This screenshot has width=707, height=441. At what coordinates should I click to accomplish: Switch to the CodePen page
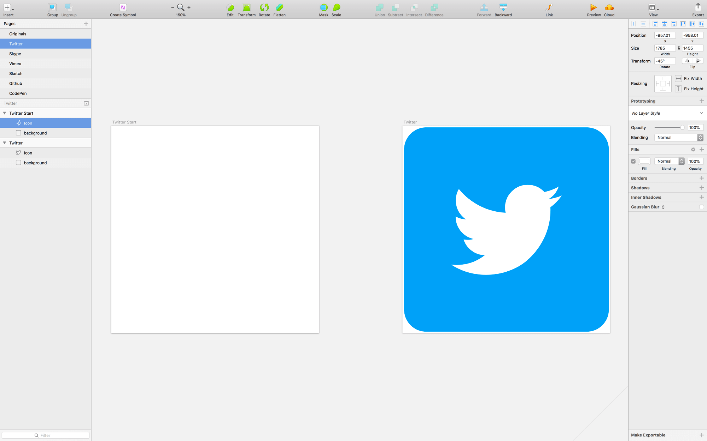45,93
